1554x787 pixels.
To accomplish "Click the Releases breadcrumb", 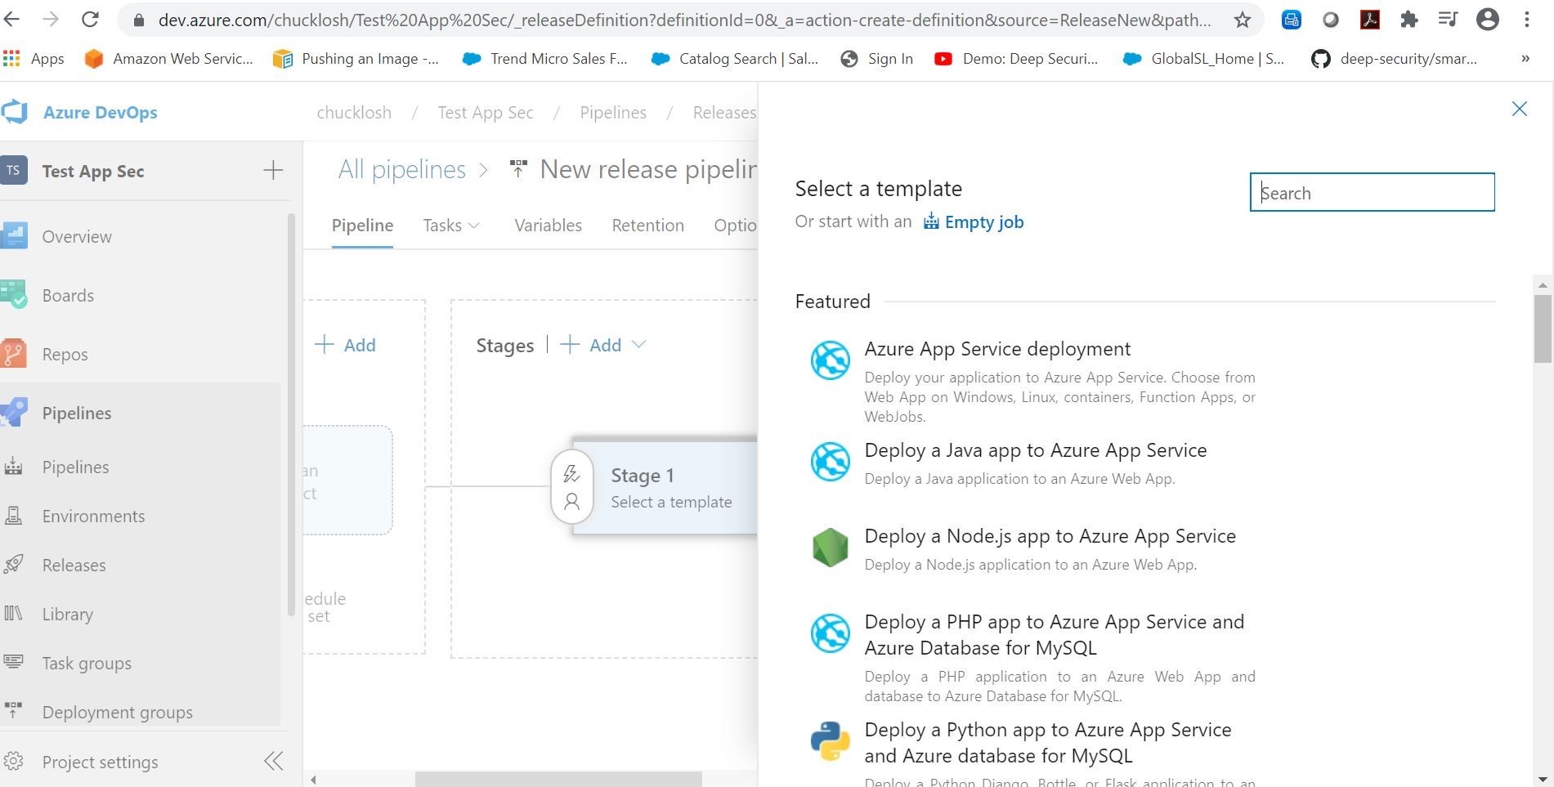I will [724, 113].
